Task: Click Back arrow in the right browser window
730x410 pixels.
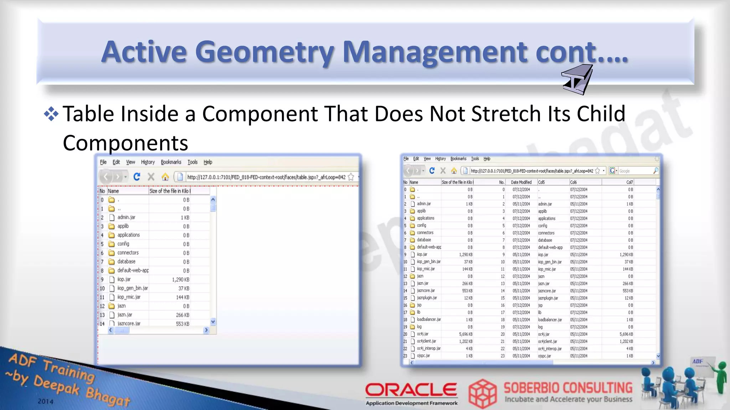Action: (x=409, y=171)
